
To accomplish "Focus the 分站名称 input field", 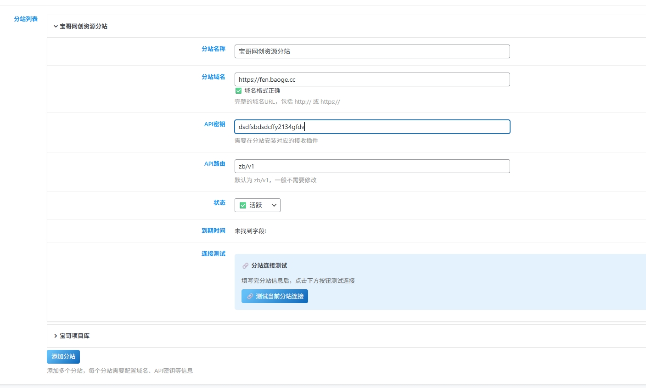I will [x=372, y=51].
